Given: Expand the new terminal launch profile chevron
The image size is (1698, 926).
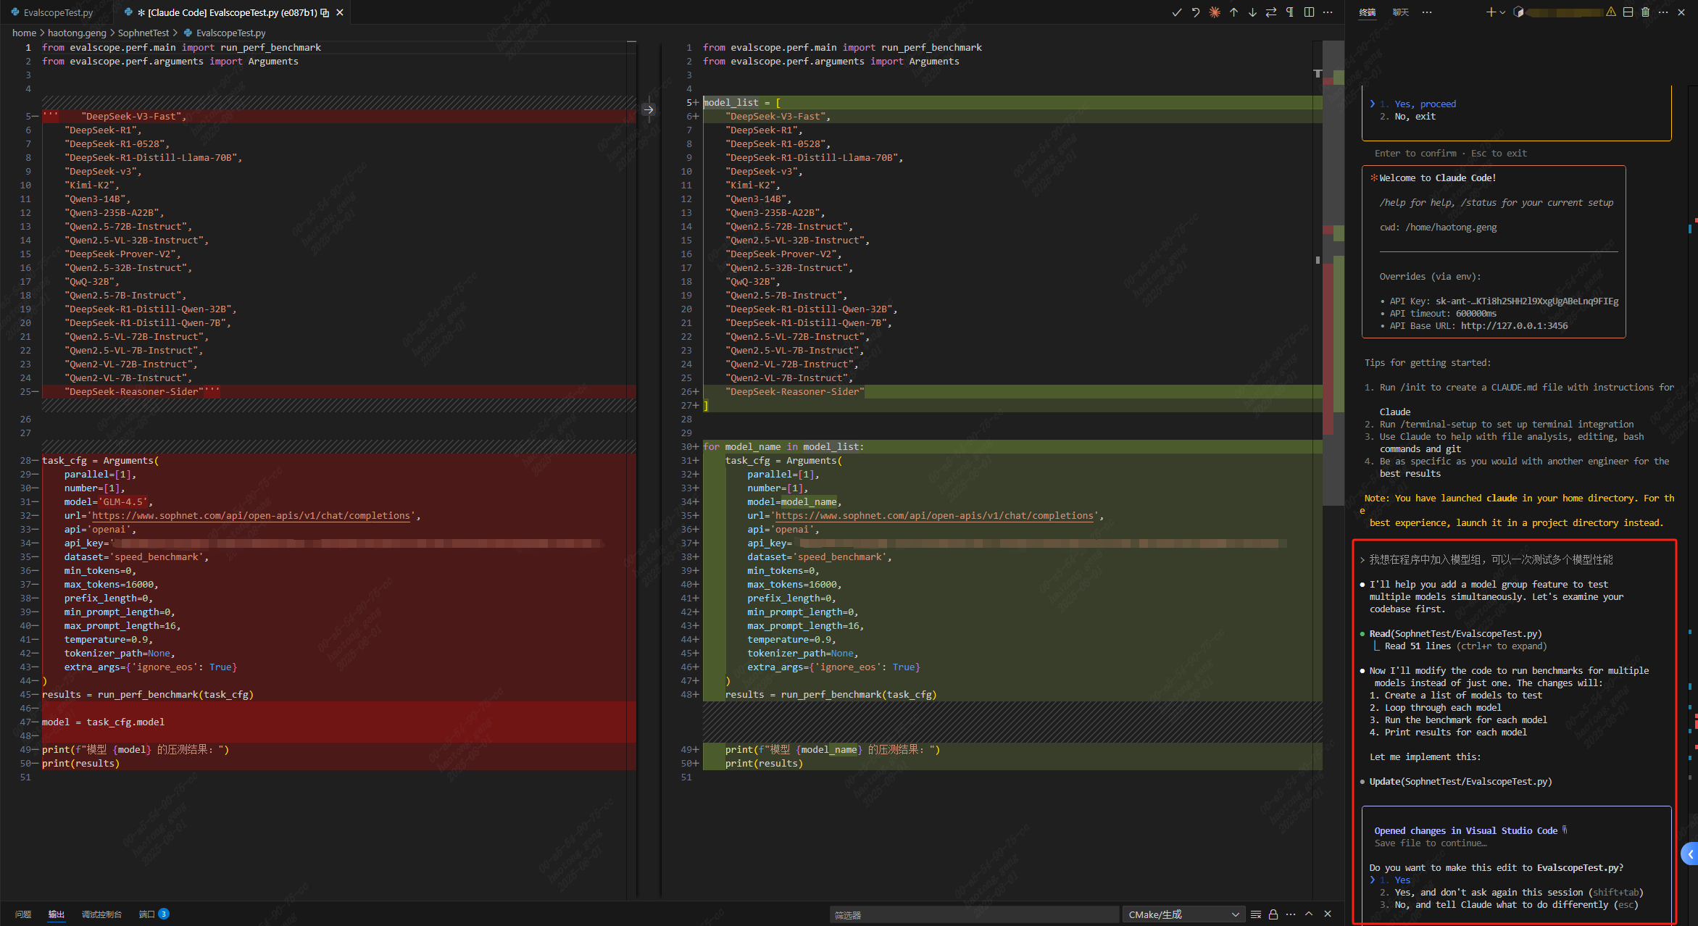Looking at the screenshot, I should point(1502,12).
